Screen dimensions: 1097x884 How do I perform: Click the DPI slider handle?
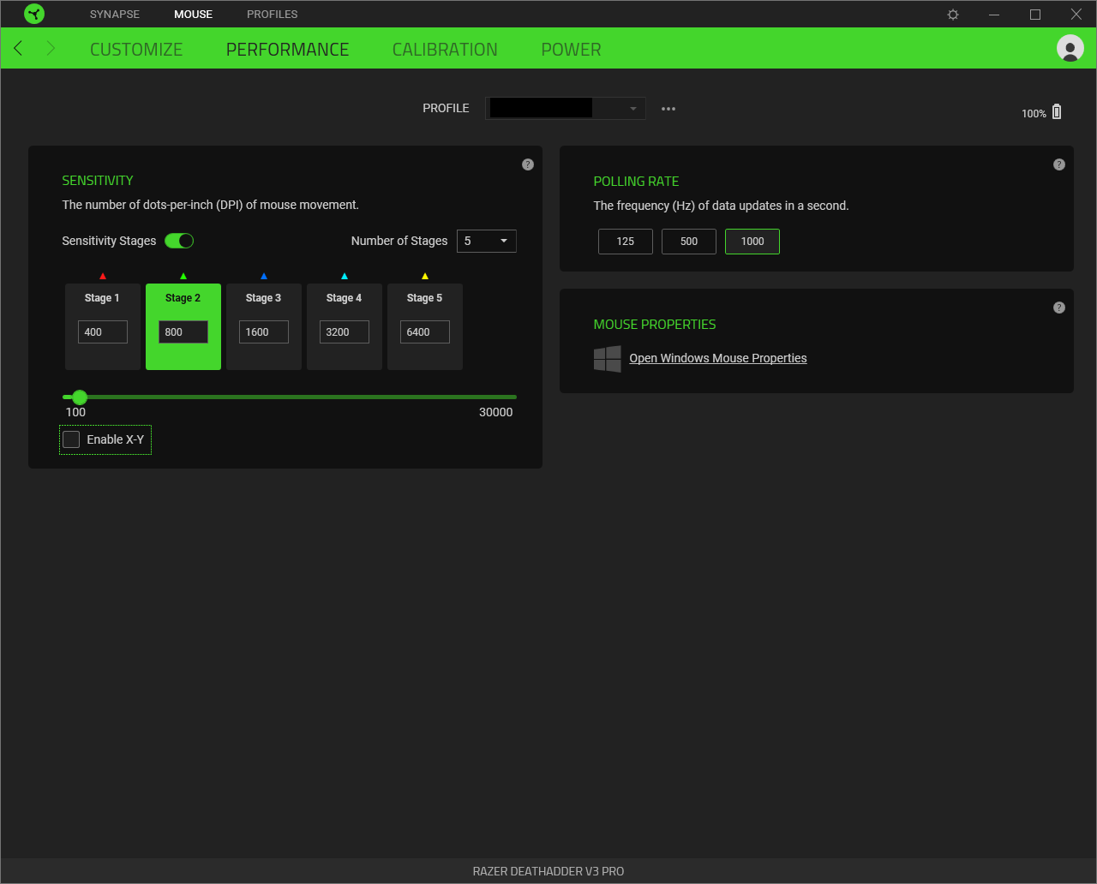(80, 397)
